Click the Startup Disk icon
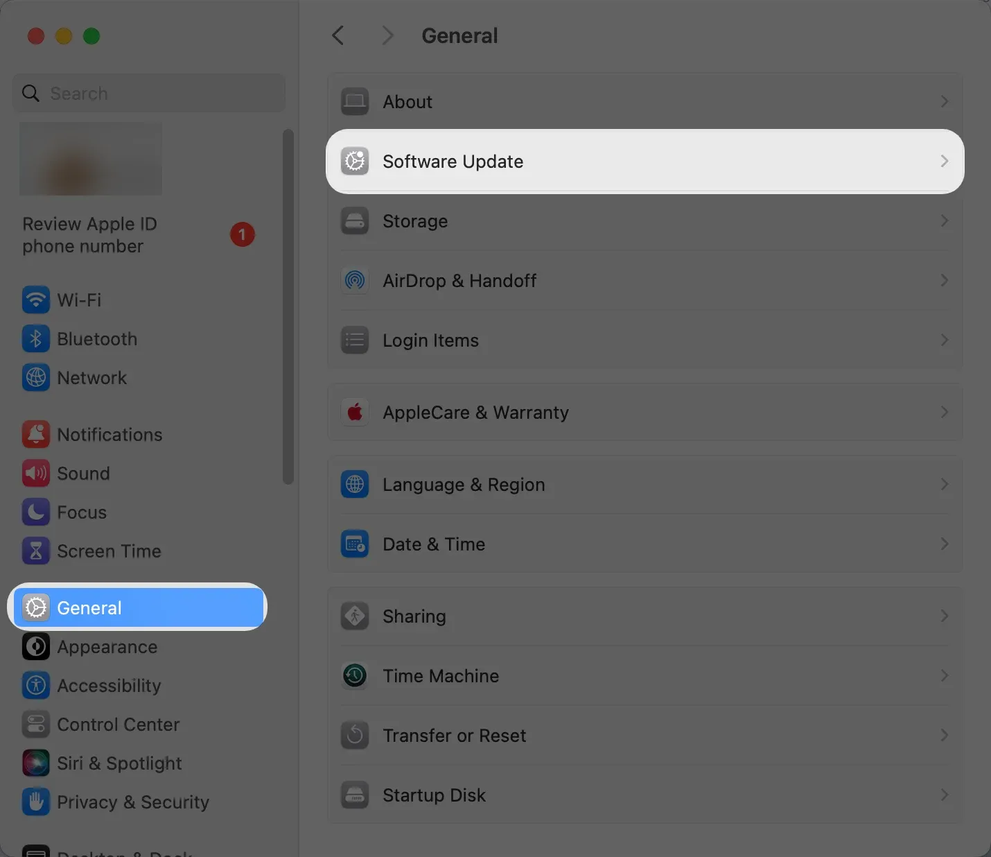The image size is (991, 857). [x=355, y=795]
